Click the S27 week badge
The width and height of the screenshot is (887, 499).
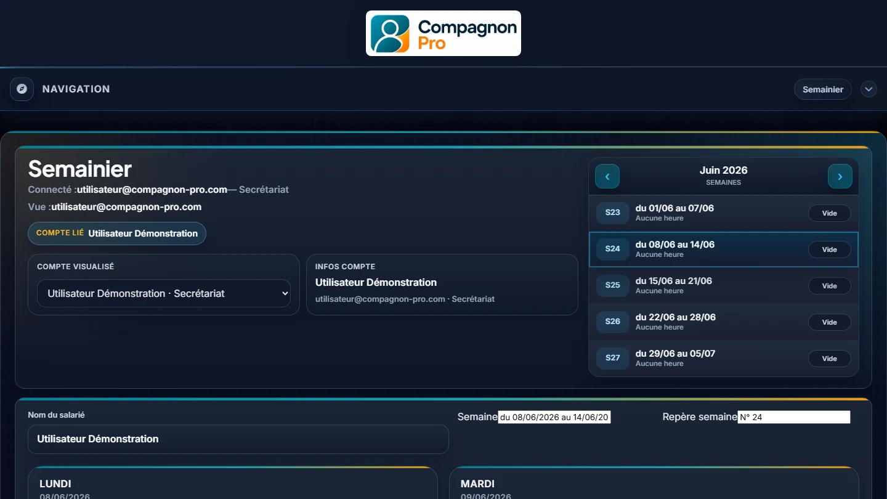[613, 358]
